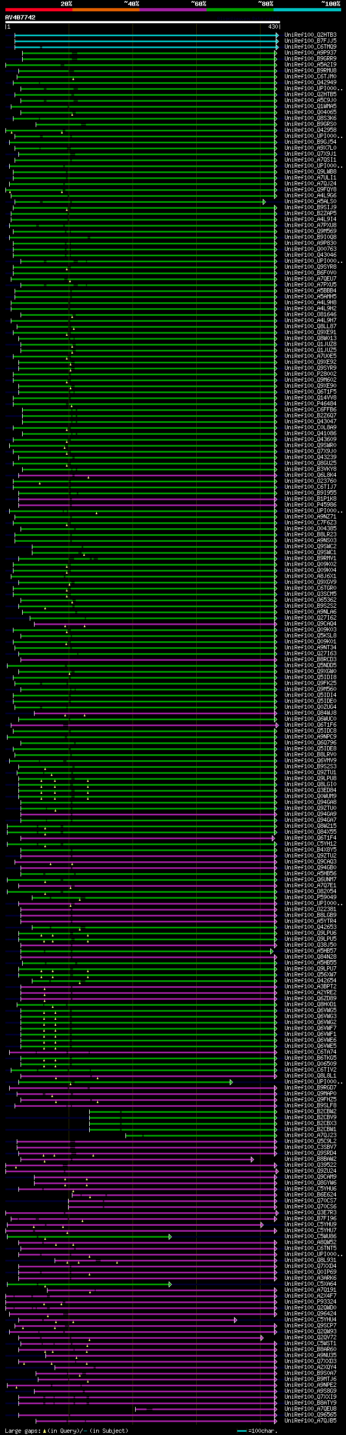Open hit UniRef100_Q2HTB3
This screenshot has width=346, height=1435.
point(310,35)
